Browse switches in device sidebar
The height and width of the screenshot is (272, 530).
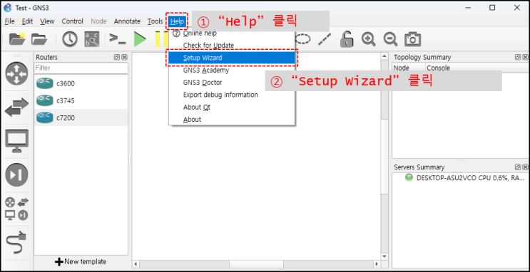(x=16, y=108)
